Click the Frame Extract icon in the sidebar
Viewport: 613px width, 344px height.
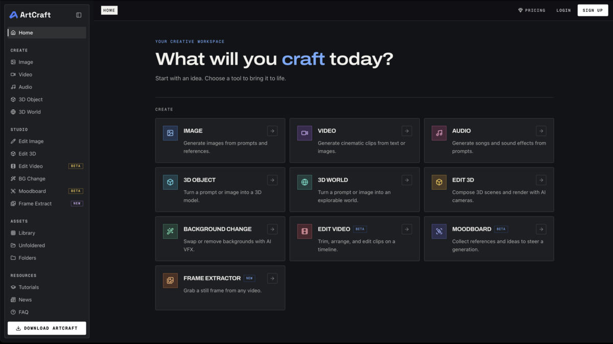click(13, 203)
